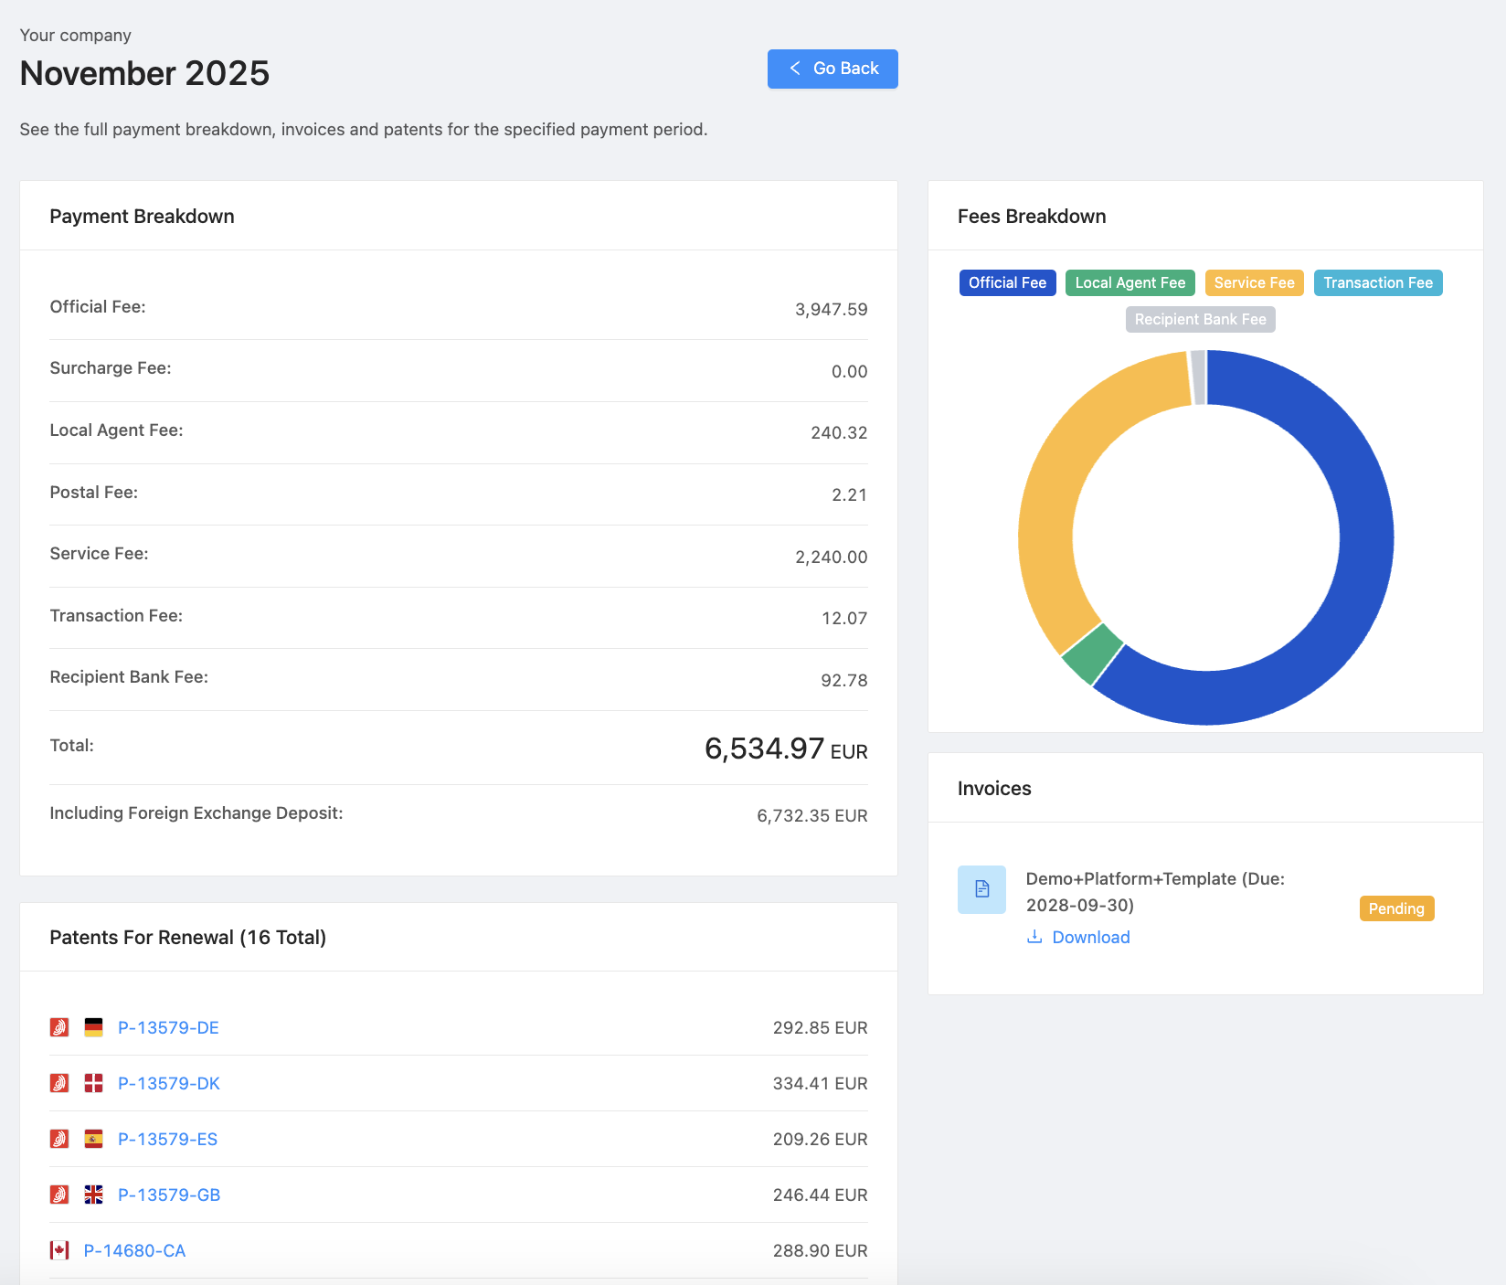This screenshot has height=1285, width=1506.
Task: Toggle the Recipient Bank Fee legend chip
Action: click(x=1200, y=319)
